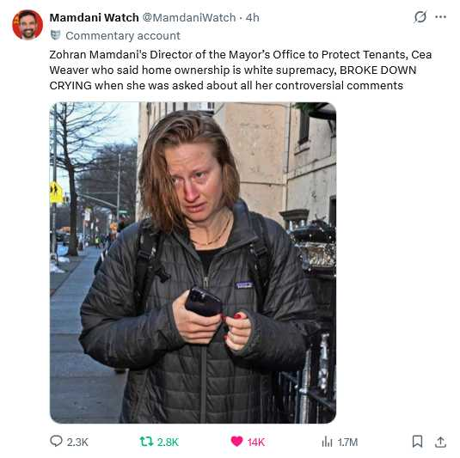The image size is (460, 458).
Task: Click the Commentary account shield icon
Action: pos(55,35)
